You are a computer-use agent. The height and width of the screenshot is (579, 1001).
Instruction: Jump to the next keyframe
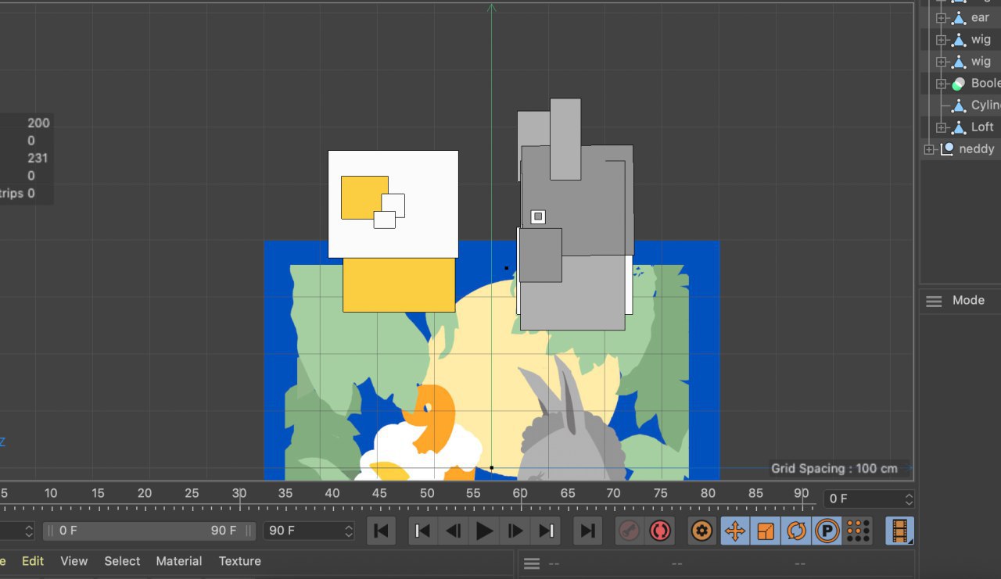[x=547, y=531]
